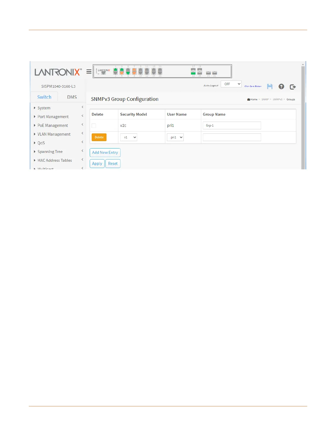Select port 7 orange port icon
Screen dimensions: 336x434
(x=135, y=70)
